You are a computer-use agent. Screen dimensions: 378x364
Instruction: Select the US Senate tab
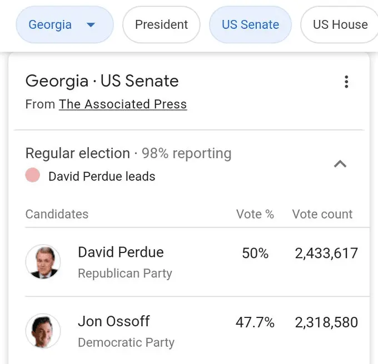pyautogui.click(x=250, y=25)
